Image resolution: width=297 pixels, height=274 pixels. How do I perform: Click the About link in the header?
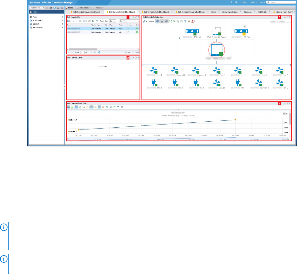click(x=245, y=2)
